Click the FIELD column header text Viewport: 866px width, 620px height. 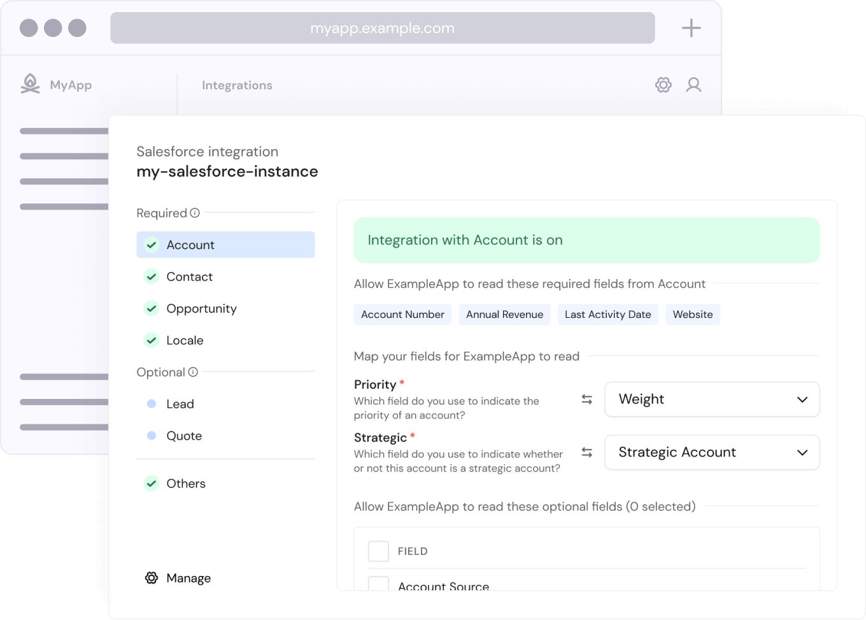point(413,551)
